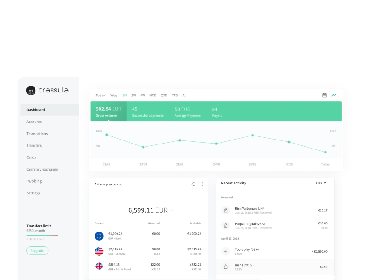Click the Crassula logo in the sidebar

47,90
